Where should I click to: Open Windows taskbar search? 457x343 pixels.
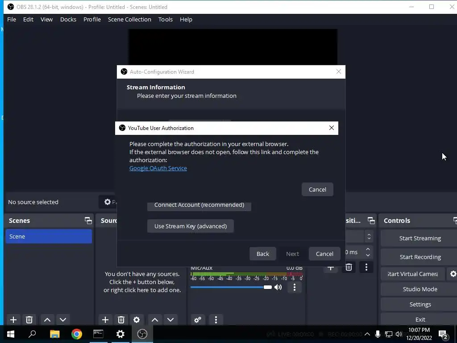(x=32, y=334)
